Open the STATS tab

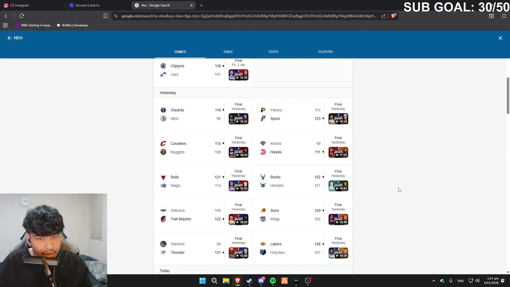tap(273, 51)
